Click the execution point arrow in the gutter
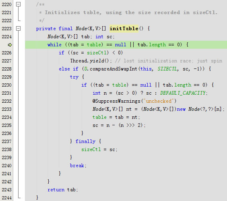Image resolution: width=227 pixels, height=201 pixels. [x=10, y=45]
